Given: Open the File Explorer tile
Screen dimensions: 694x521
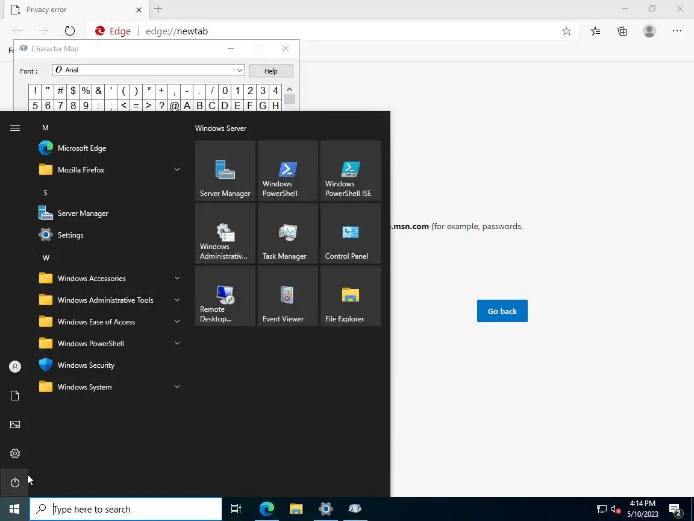Looking at the screenshot, I should click(350, 297).
